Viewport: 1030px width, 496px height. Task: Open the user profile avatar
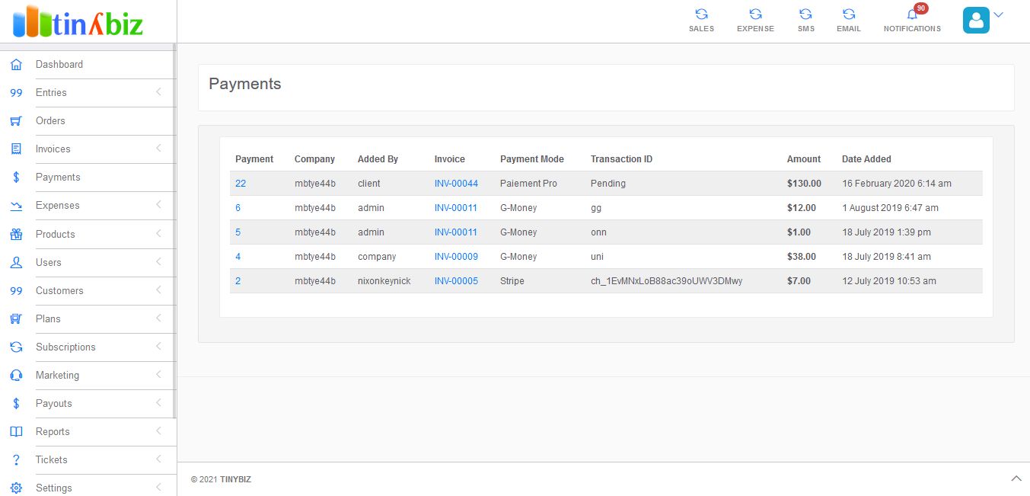click(x=976, y=21)
